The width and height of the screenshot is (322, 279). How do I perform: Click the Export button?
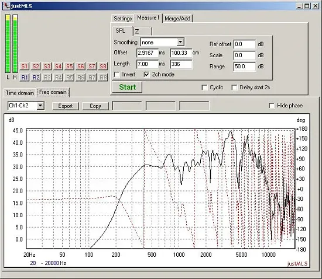point(66,106)
